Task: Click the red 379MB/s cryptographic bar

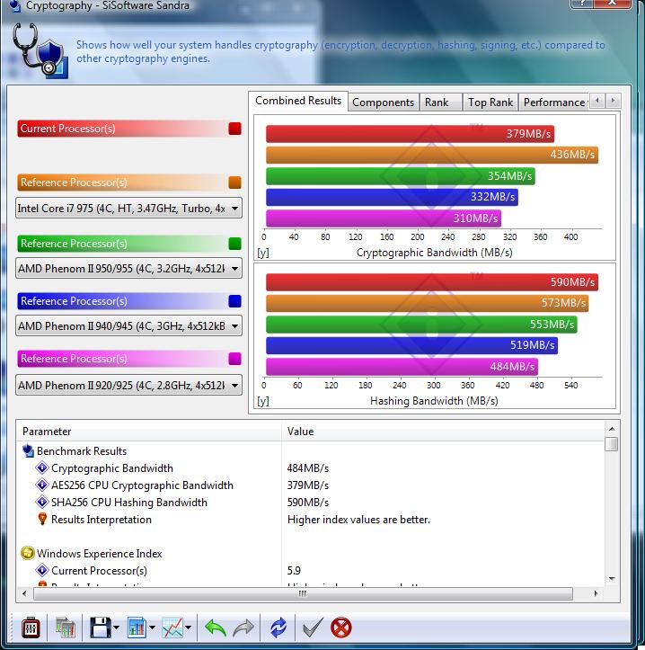Action: pos(410,133)
